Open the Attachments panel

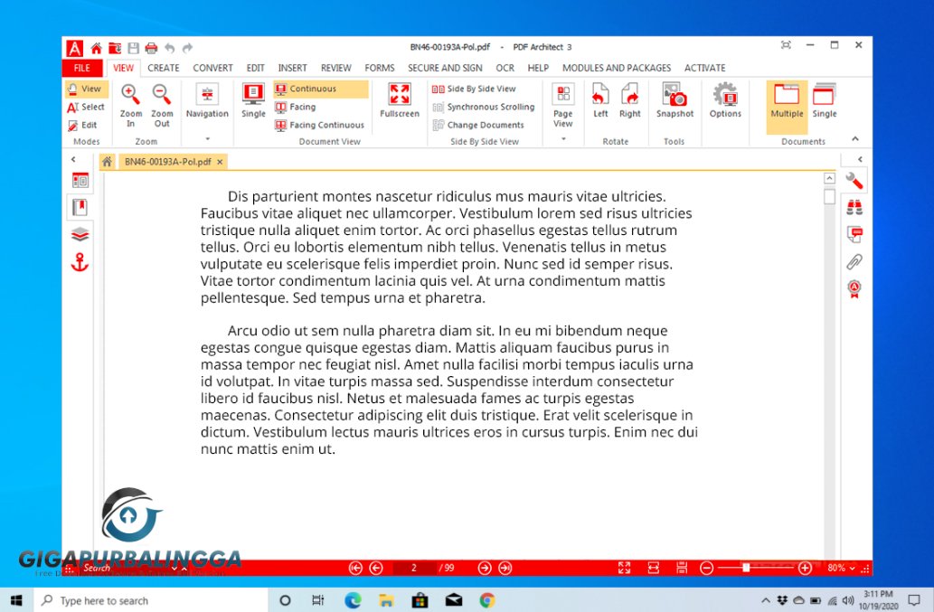click(854, 262)
